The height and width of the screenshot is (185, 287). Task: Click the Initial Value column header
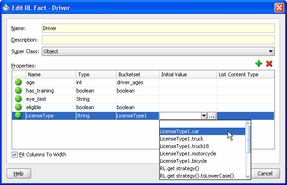(x=188, y=74)
